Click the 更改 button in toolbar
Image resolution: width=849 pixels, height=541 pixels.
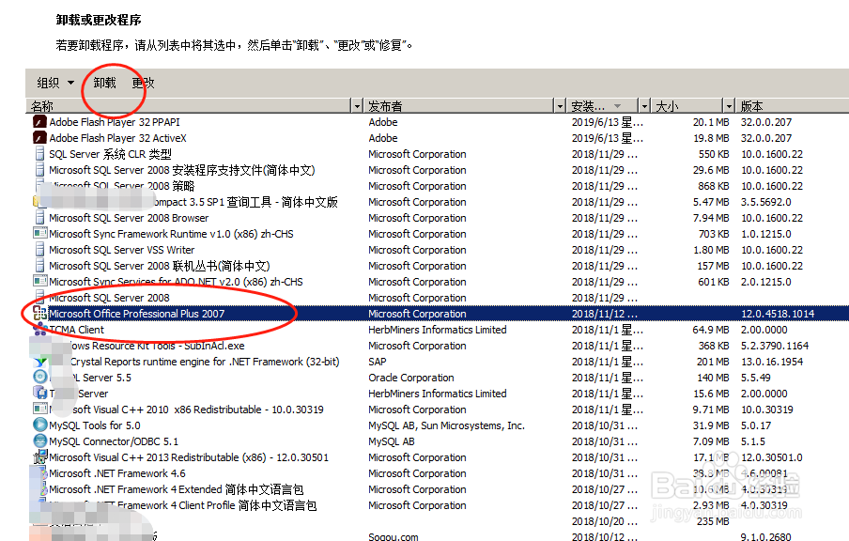click(144, 83)
